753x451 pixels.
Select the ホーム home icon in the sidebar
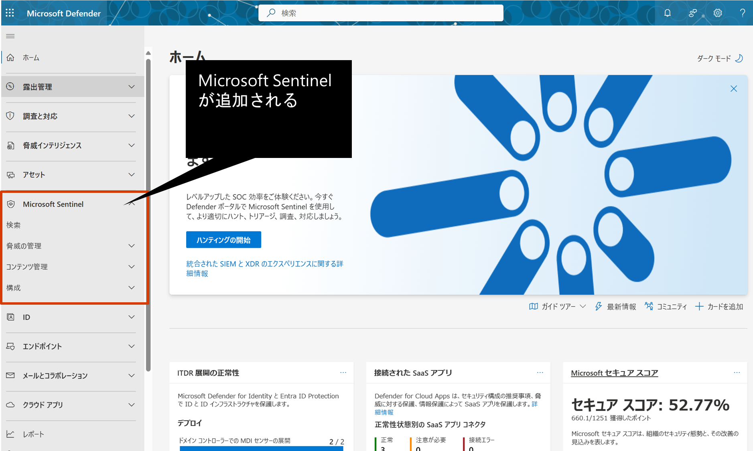click(x=10, y=57)
